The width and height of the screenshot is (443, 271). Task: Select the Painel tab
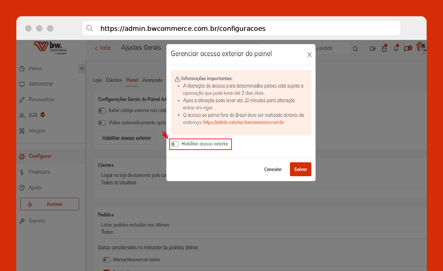pyautogui.click(x=132, y=80)
